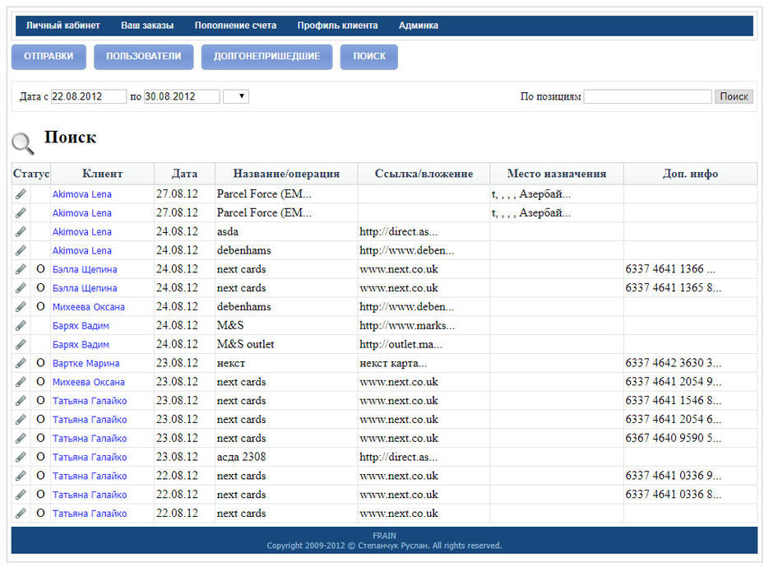Open Михеева Оксана link dated 24.08.12
Image resolution: width=769 pixels, height=577 pixels.
pyautogui.click(x=88, y=307)
